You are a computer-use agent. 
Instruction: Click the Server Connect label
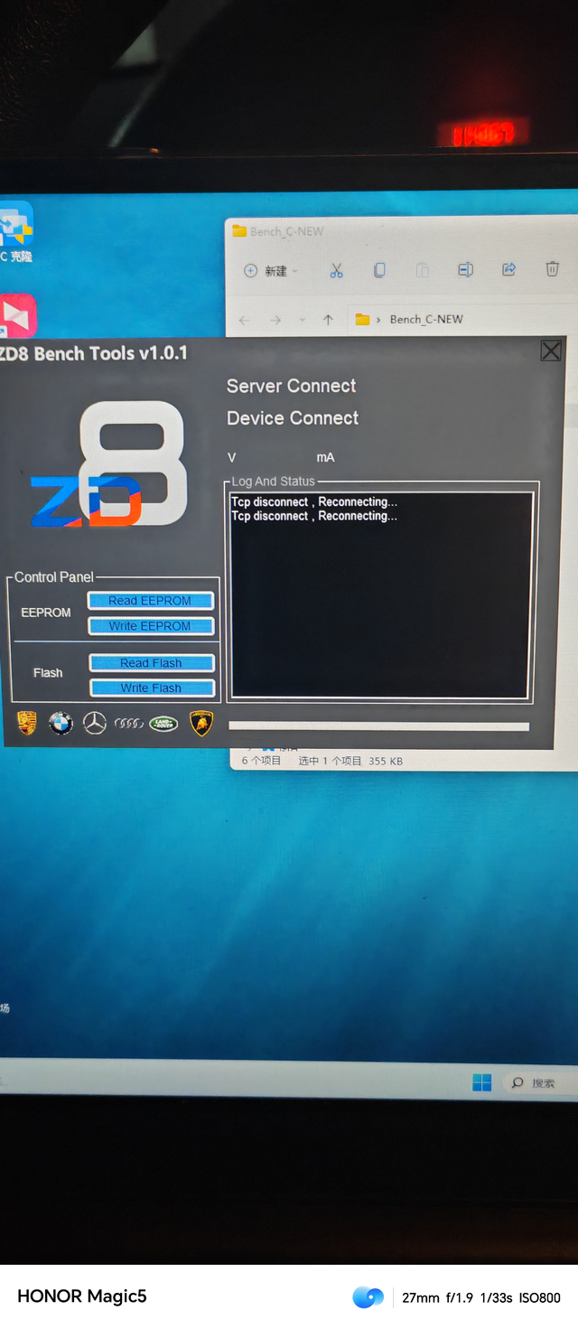[291, 386]
